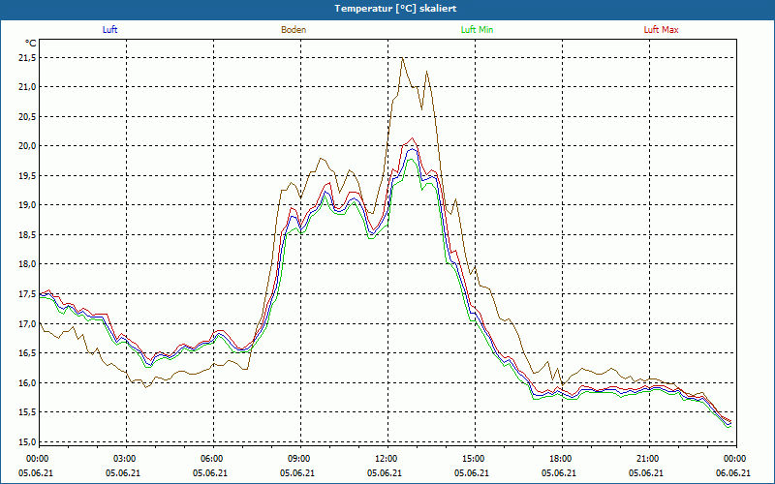Click the 06:00 time axis label
This screenshot has width=775, height=484.
(210, 459)
